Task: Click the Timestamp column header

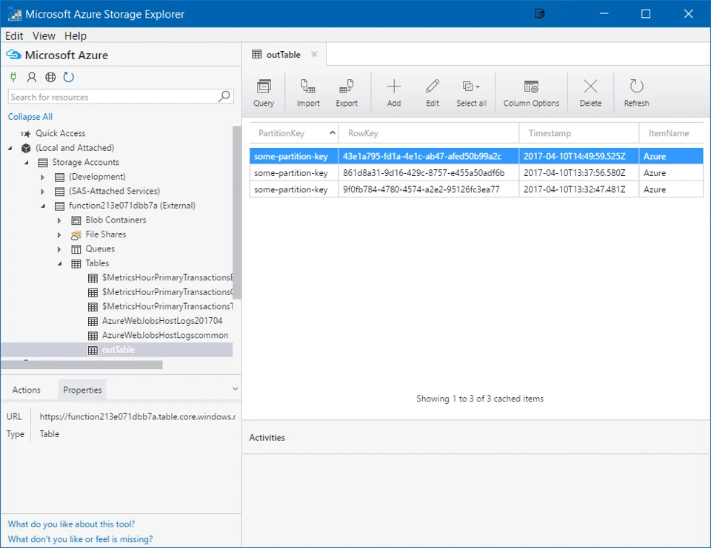Action: (578, 133)
